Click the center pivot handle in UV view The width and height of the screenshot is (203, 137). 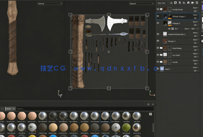[x=109, y=52]
